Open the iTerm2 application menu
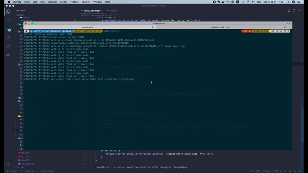Viewport: 308px width, 173px height. pos(17,2)
